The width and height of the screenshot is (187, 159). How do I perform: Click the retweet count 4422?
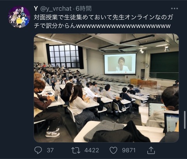click(92, 150)
